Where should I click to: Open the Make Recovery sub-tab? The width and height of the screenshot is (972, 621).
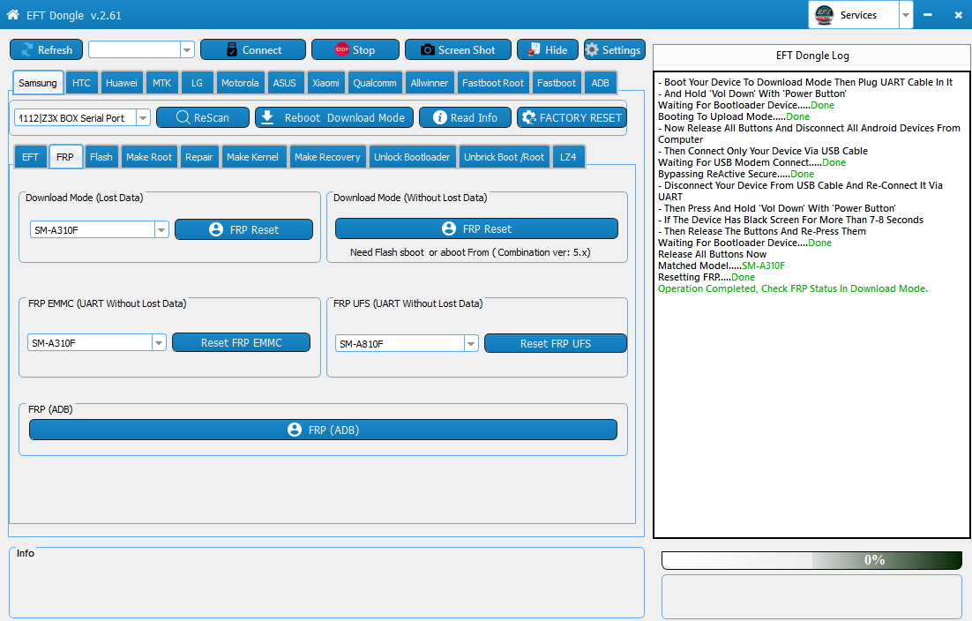327,157
